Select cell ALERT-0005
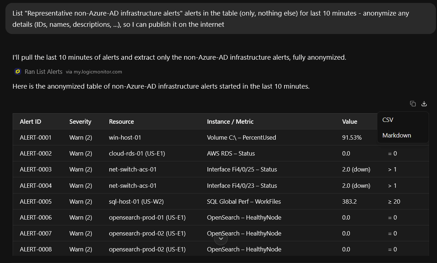The width and height of the screenshot is (437, 263). click(36, 202)
